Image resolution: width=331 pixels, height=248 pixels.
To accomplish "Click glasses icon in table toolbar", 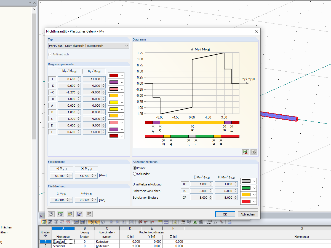I will [189, 222].
